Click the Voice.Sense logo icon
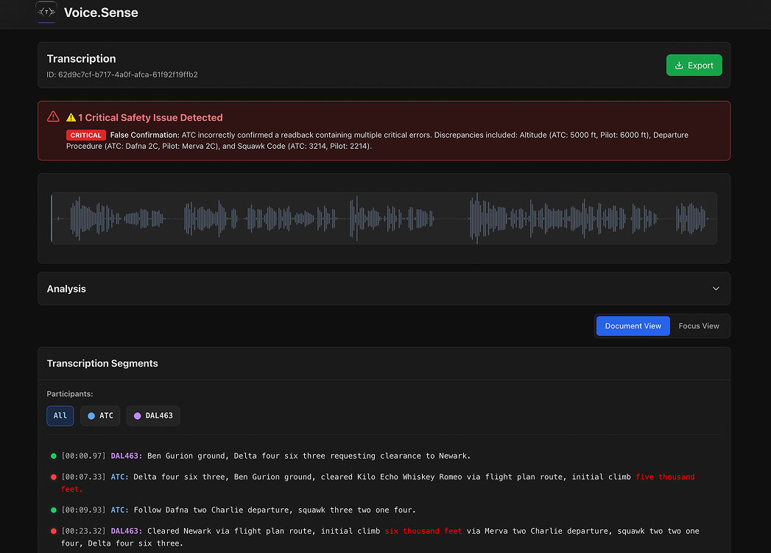The height and width of the screenshot is (553, 771). pyautogui.click(x=46, y=13)
